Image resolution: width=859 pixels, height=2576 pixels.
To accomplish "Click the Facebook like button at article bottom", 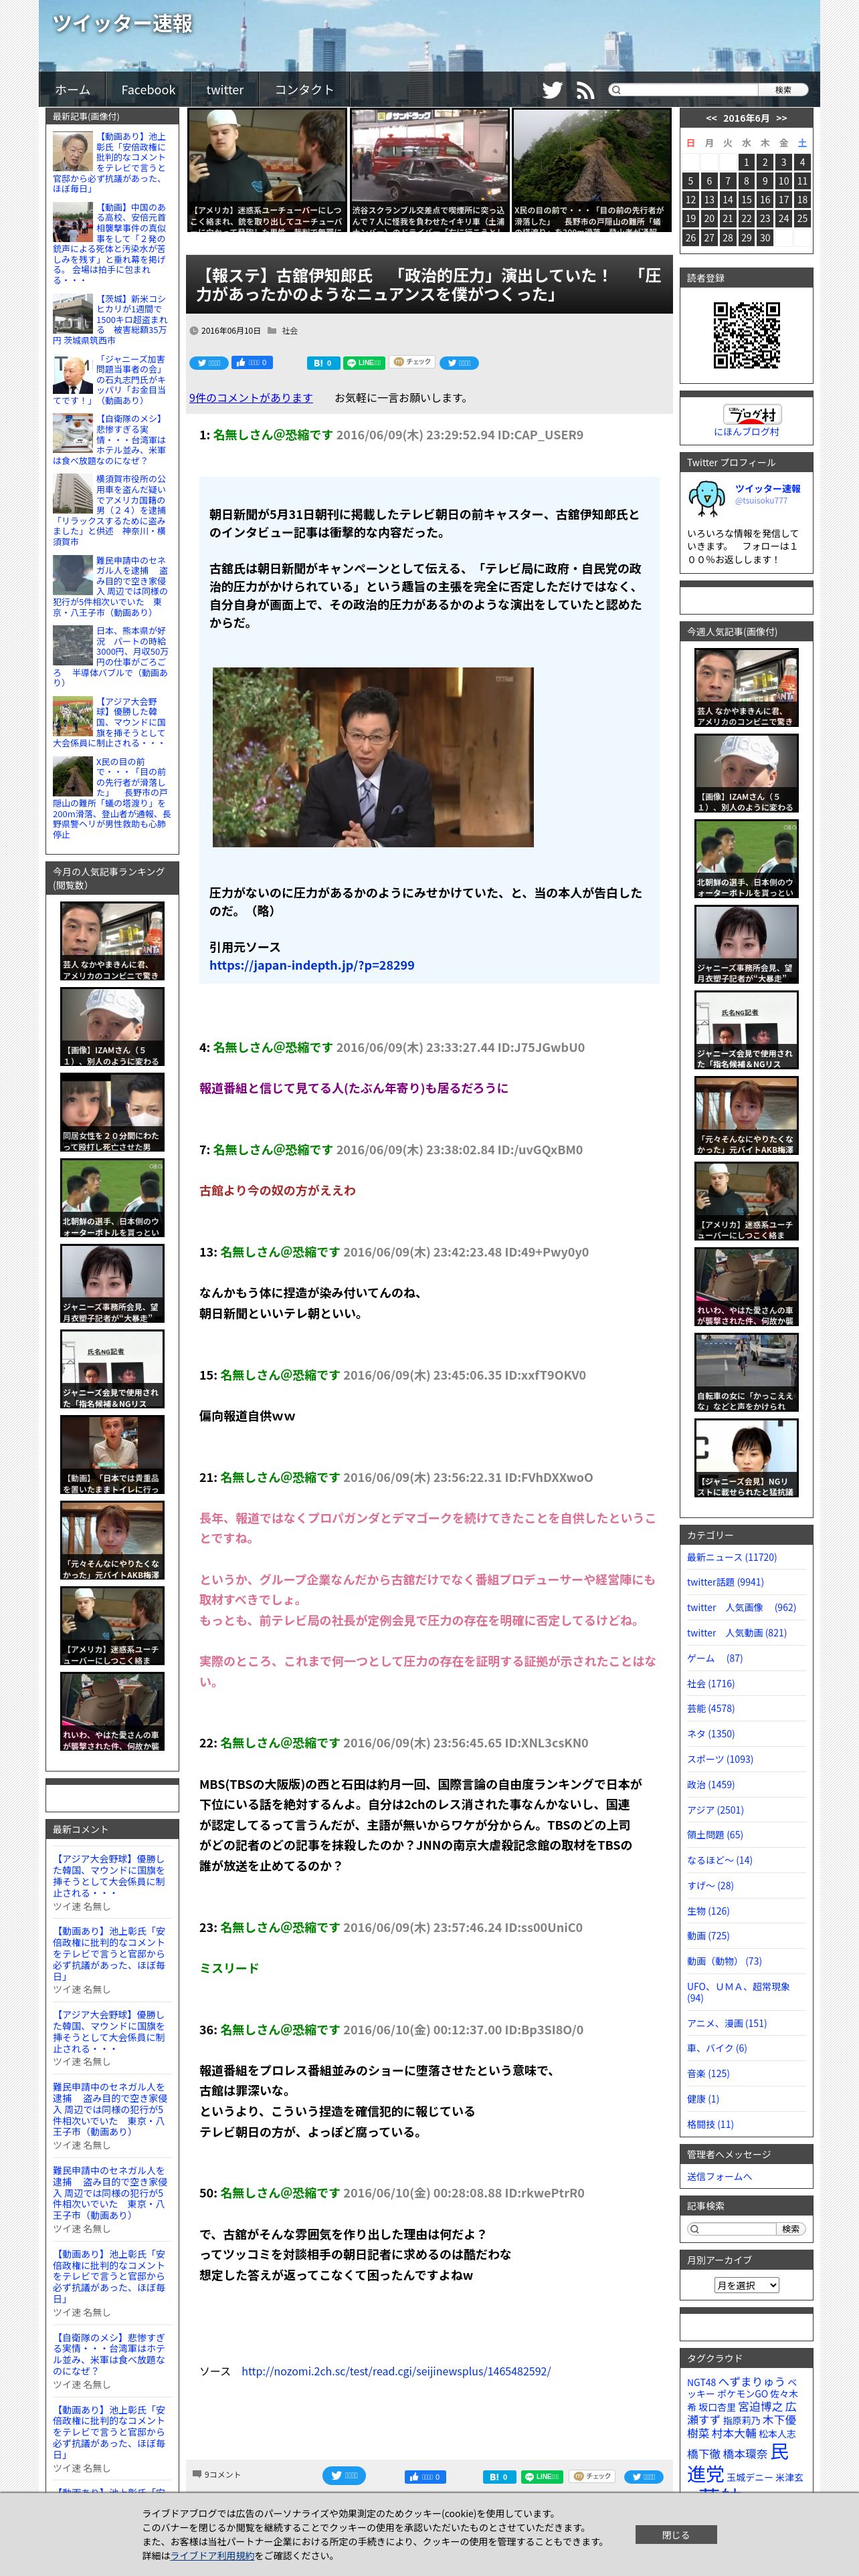I will (425, 2477).
